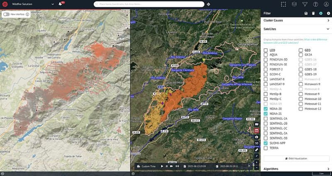Toggle the New interface switch
Viewport: 332px width, 176px height.
pos(7,14)
